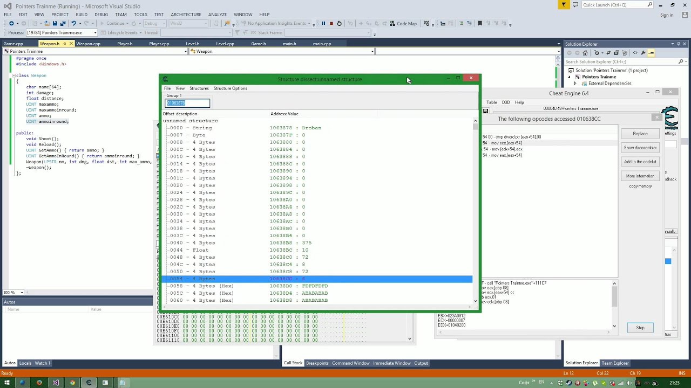Pin the Weapon.h tab
Image resolution: width=691 pixels, height=388 pixels.
pyautogui.click(x=64, y=44)
